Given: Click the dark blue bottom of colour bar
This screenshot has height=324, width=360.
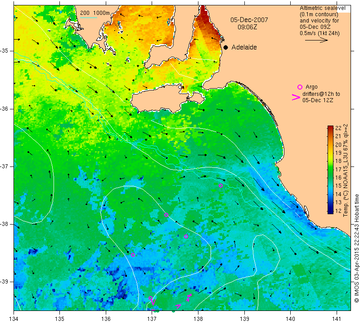Looking at the screenshot, I should coord(330,211).
